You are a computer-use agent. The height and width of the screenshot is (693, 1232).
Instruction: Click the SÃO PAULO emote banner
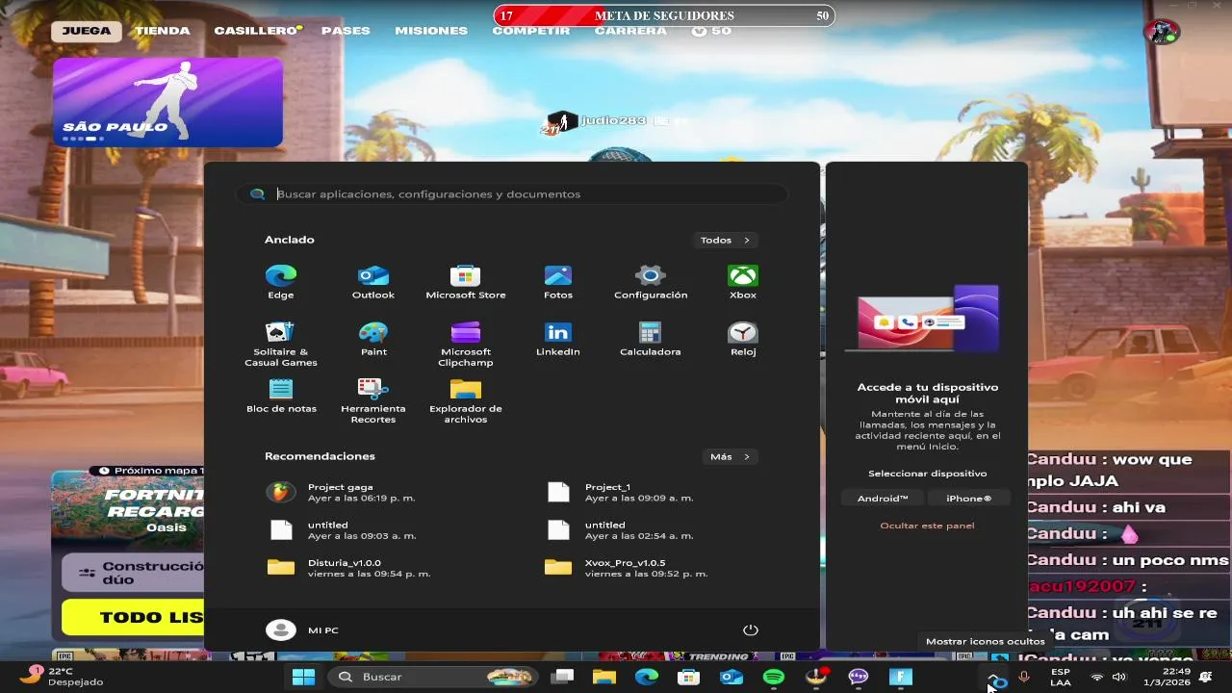167,102
